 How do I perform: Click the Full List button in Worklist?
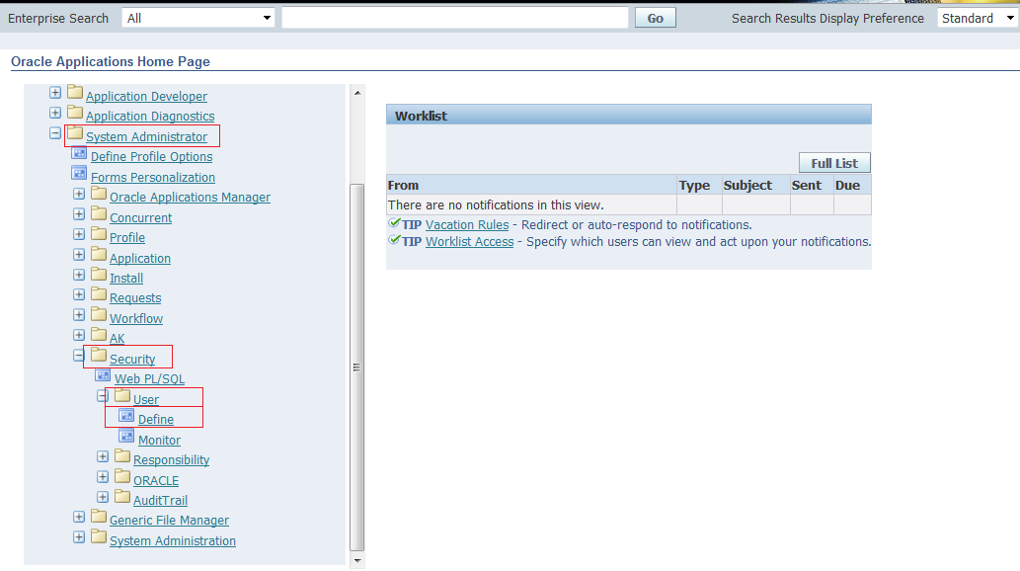coord(835,162)
